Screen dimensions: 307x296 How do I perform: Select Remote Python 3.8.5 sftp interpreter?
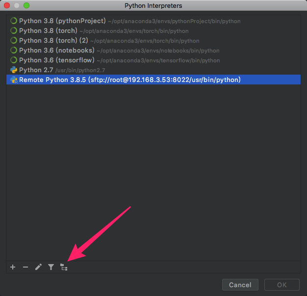[153, 80]
